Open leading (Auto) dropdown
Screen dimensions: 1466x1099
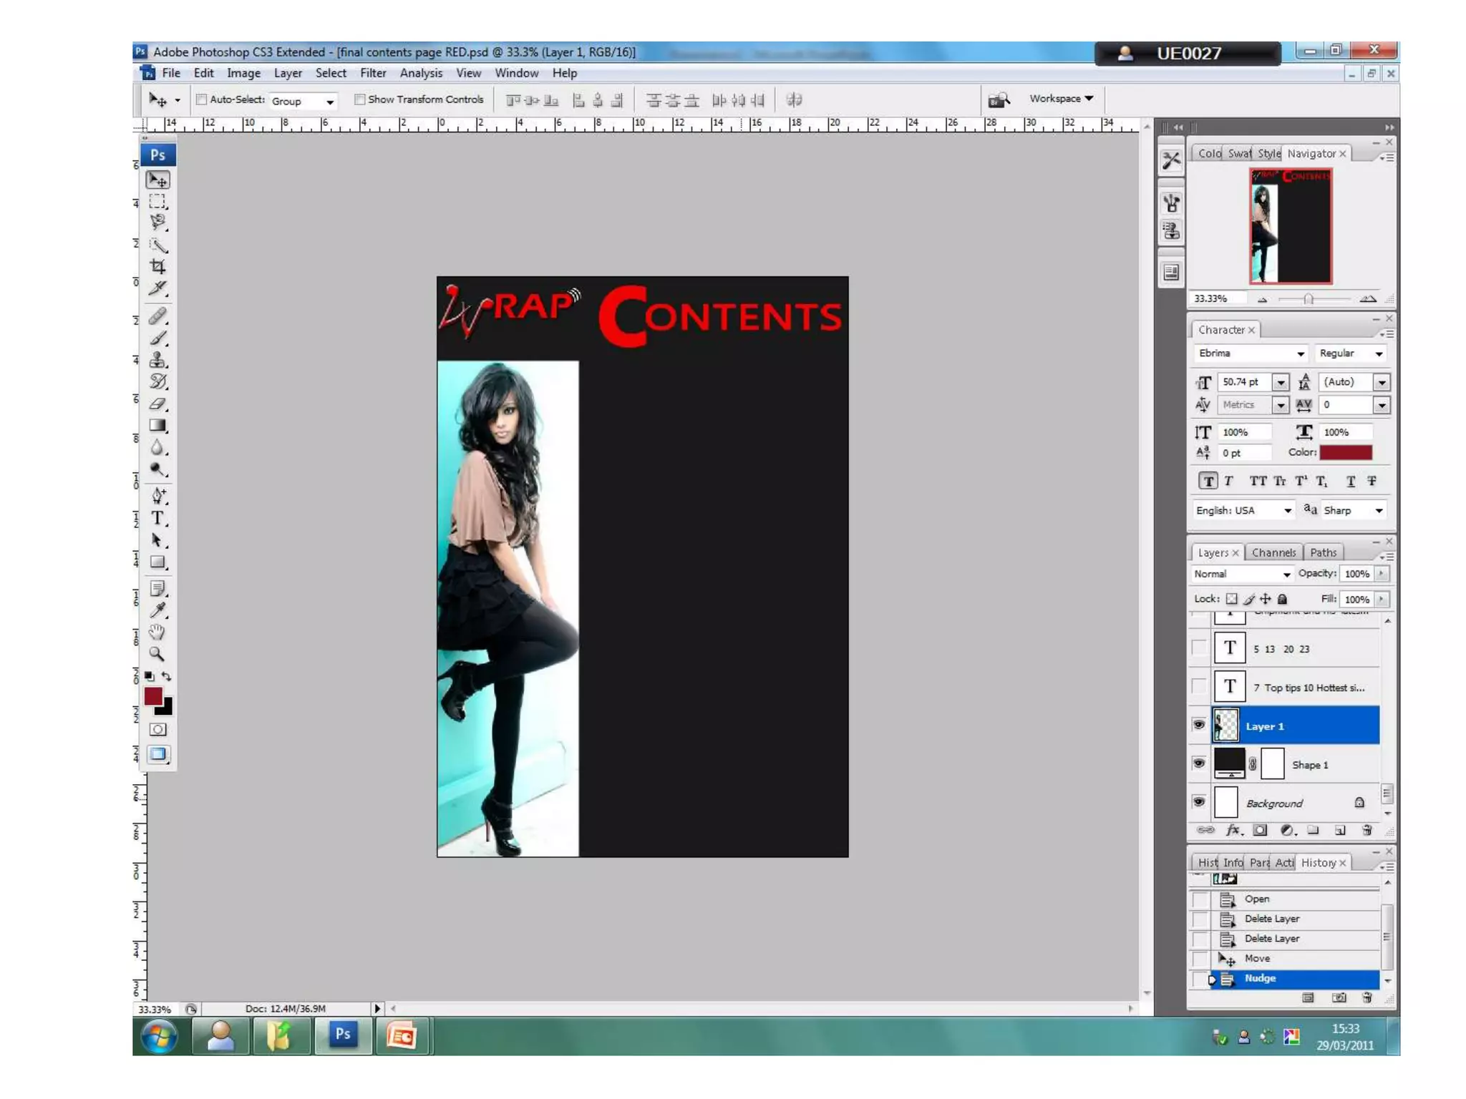(1381, 383)
